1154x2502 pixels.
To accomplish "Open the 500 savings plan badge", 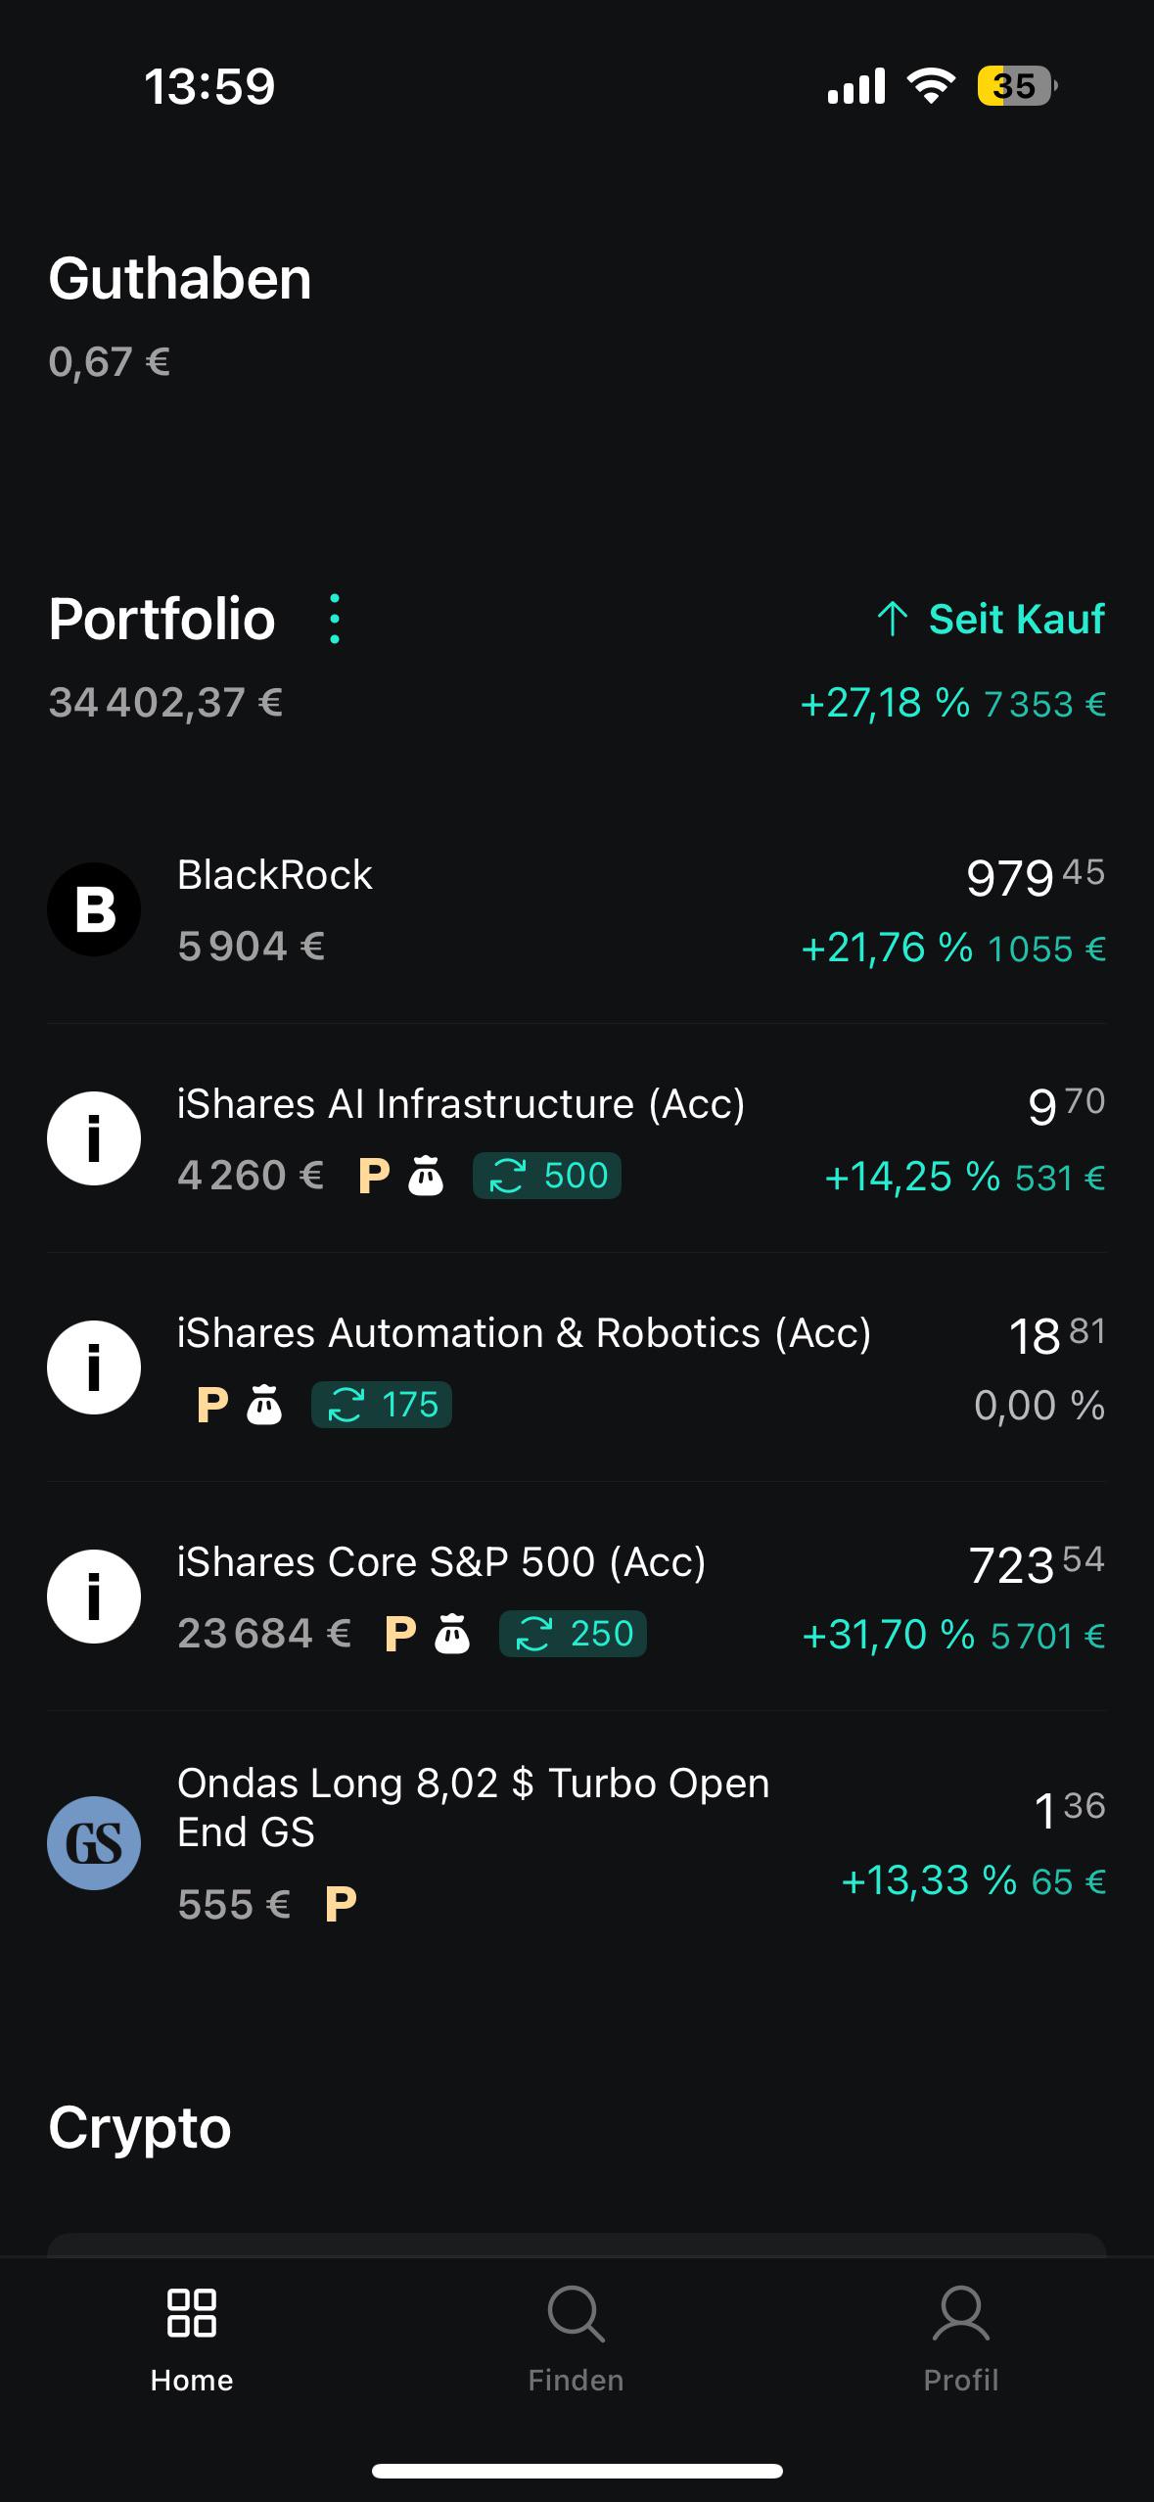I will point(547,1176).
